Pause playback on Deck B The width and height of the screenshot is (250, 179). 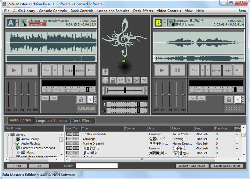[x=178, y=70]
